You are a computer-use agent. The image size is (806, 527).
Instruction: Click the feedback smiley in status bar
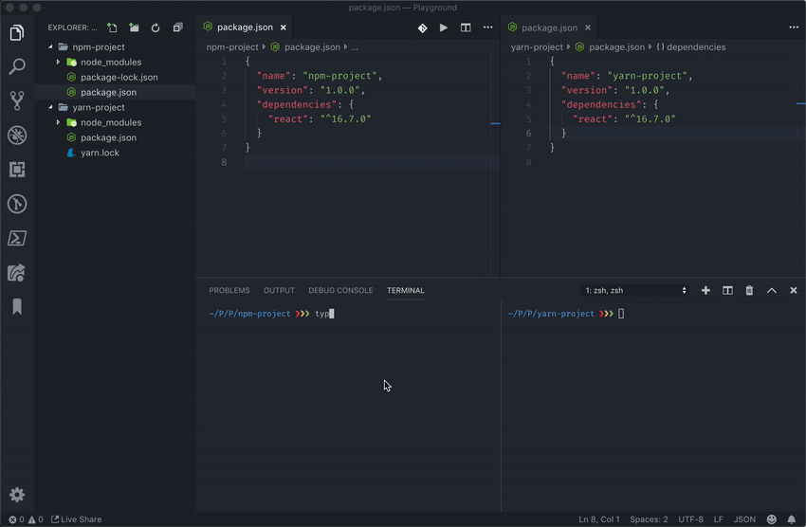pos(772,519)
